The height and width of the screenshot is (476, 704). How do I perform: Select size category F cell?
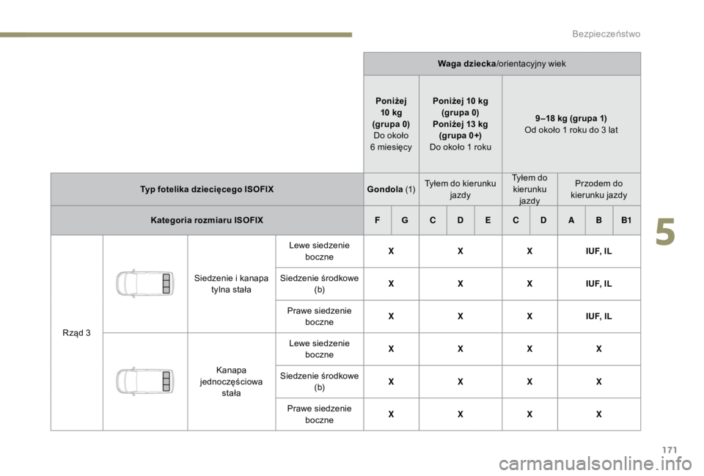(378, 219)
